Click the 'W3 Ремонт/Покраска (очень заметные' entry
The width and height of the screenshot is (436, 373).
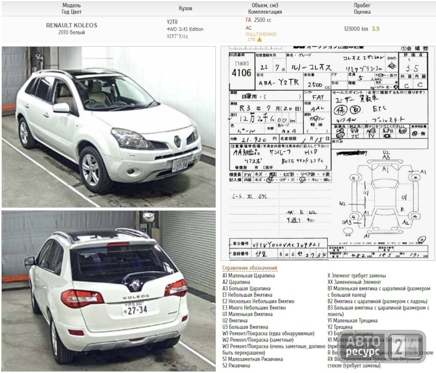[274, 349]
